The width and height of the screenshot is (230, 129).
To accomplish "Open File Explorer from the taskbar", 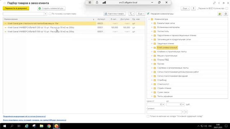I will pyautogui.click(x=42, y=126).
